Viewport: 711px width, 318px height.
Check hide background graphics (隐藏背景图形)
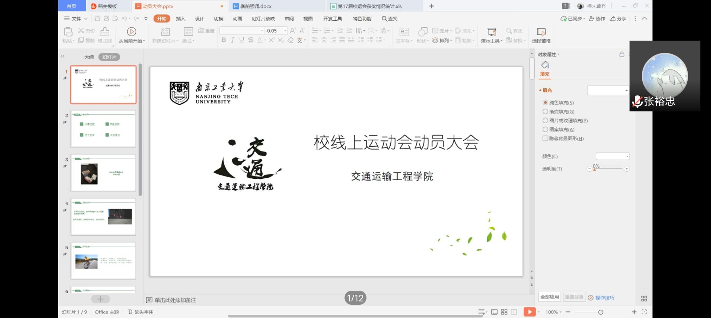[x=545, y=139]
